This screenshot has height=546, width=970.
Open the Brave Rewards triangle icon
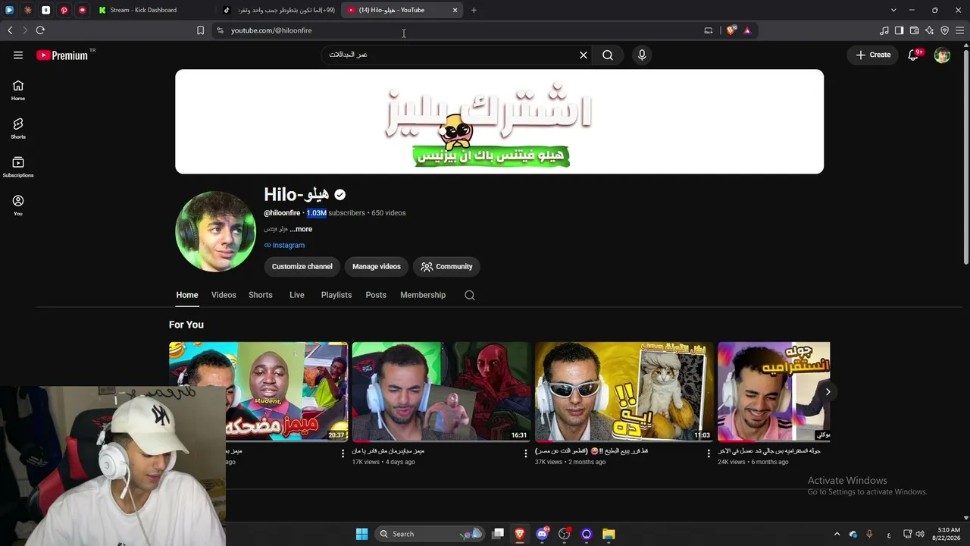(747, 30)
